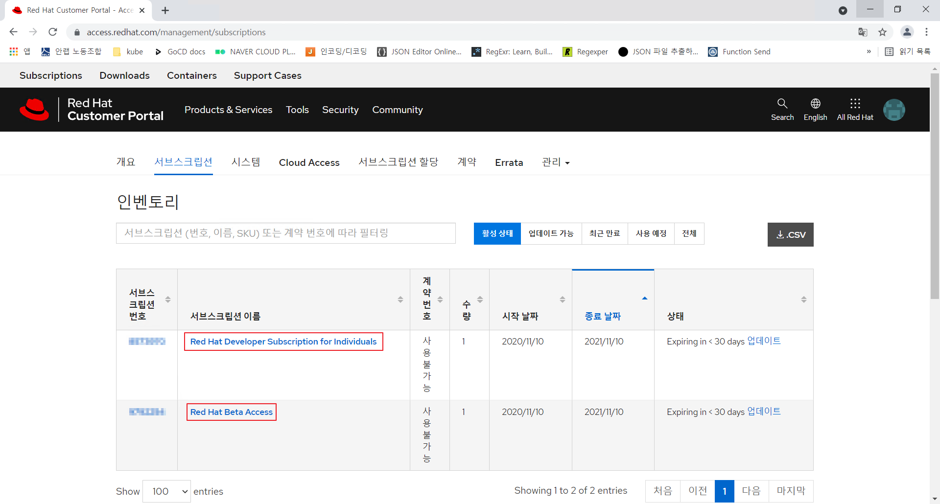
Task: Select the 활성 상태 filter
Action: (497, 233)
